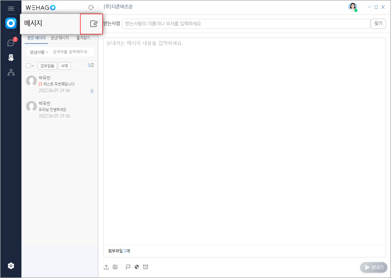
Task: Open the hamburger menu at top left
Action: click(x=11, y=8)
